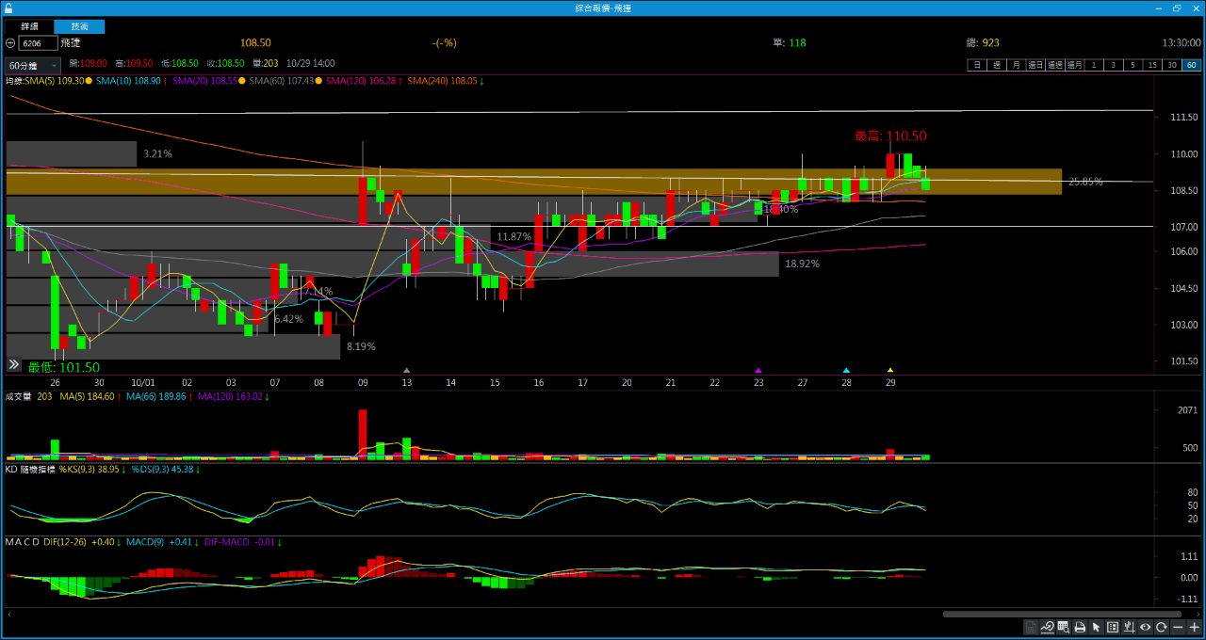Choose the 還月 period button
1206x640 pixels.
[x=1074, y=65]
